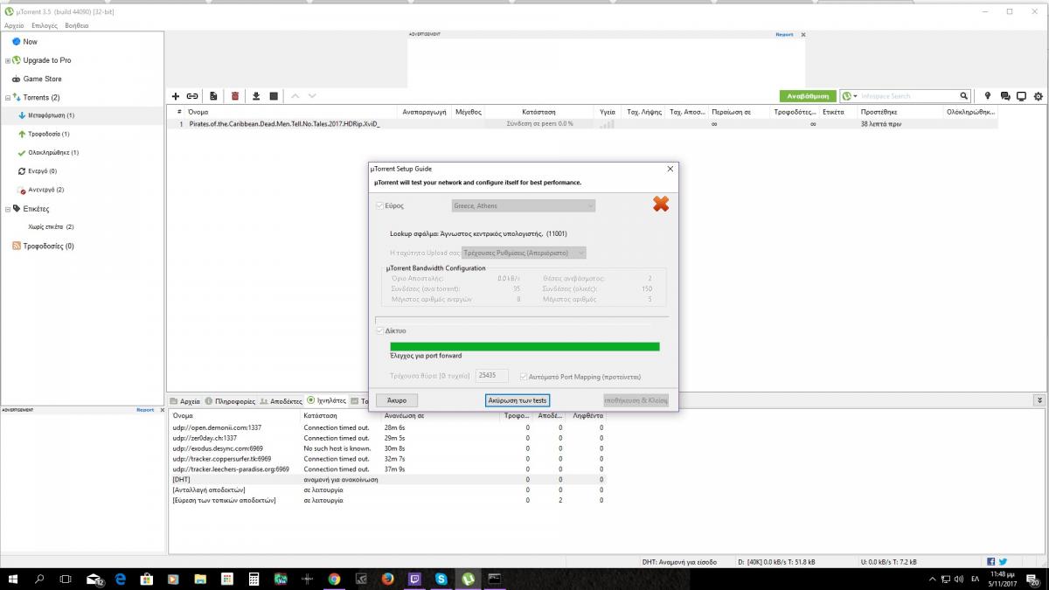Click the Infospace Search field

click(x=909, y=96)
